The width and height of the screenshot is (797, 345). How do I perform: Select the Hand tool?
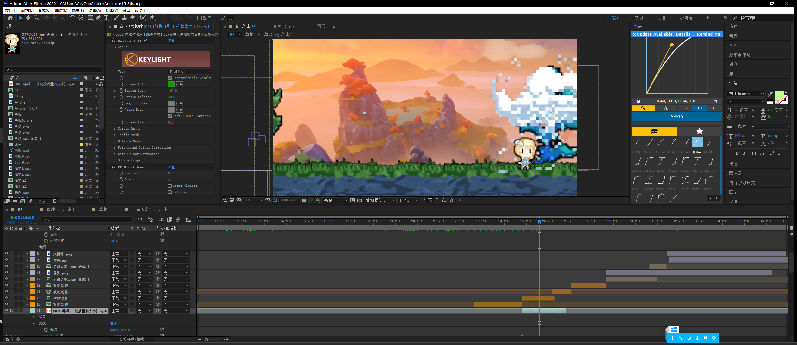click(28, 18)
